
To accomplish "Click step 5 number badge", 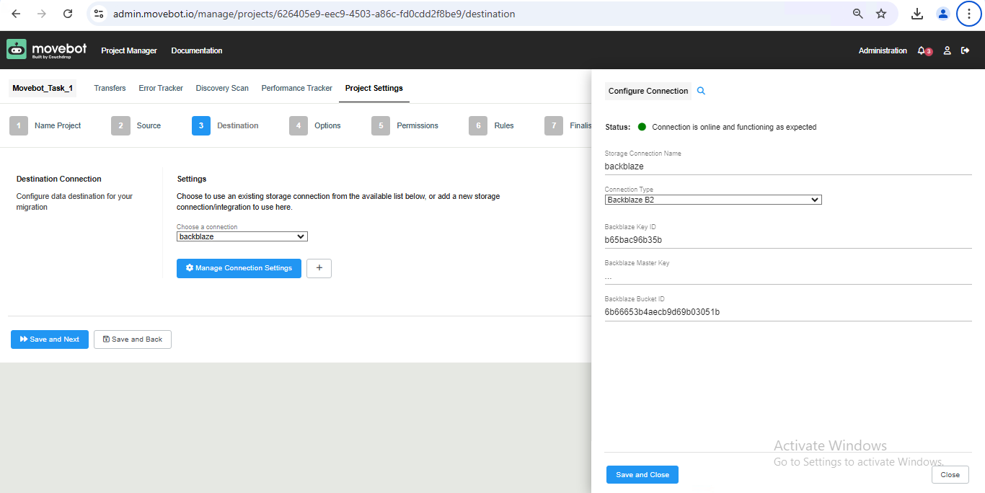I will pyautogui.click(x=381, y=125).
